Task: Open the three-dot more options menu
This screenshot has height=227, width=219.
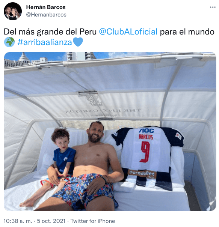Action: (213, 7)
